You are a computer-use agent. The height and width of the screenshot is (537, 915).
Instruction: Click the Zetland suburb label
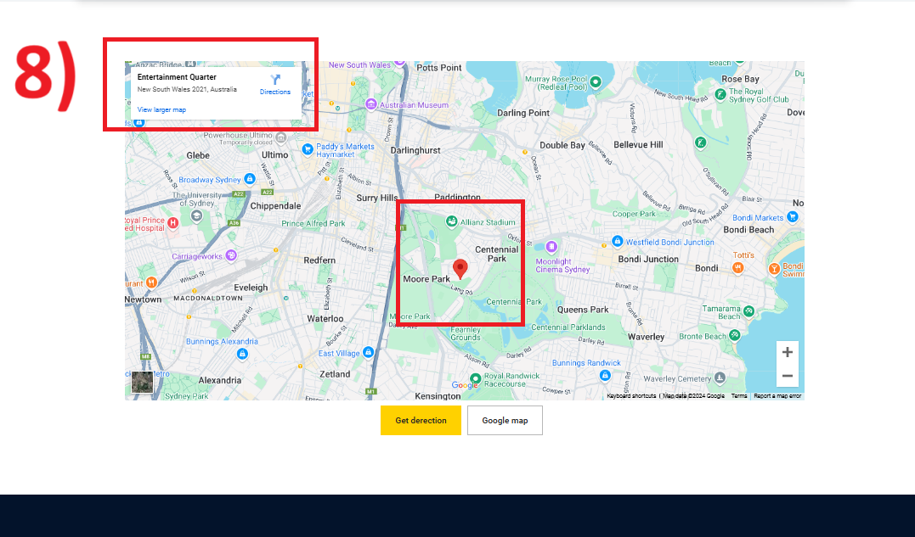pyautogui.click(x=335, y=374)
